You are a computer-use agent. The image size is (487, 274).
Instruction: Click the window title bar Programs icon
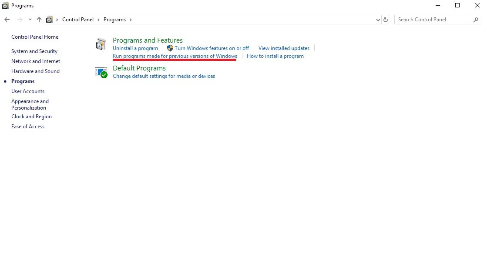pos(5,6)
